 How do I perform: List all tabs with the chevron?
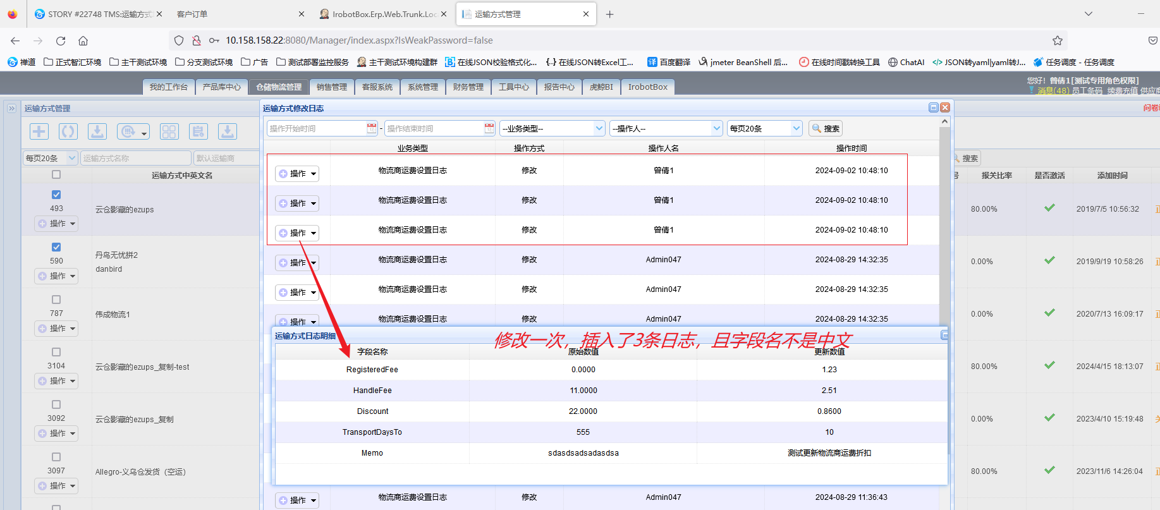click(1088, 14)
